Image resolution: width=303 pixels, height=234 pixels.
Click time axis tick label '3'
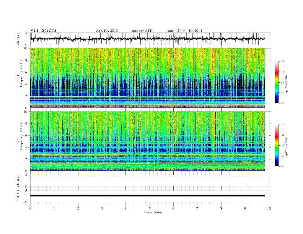tap(102, 208)
